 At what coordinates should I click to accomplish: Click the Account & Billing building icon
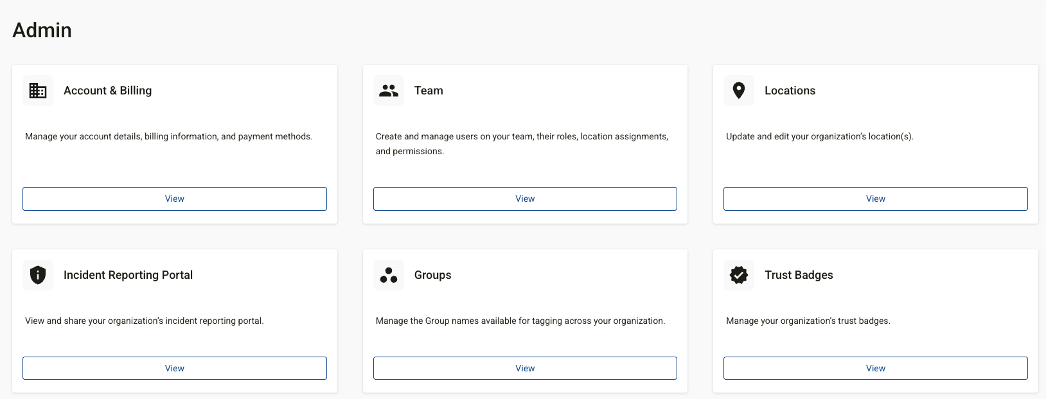(x=38, y=91)
